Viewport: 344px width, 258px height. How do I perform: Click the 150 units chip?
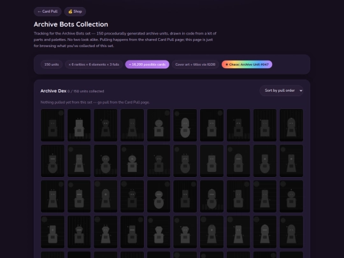coord(52,64)
